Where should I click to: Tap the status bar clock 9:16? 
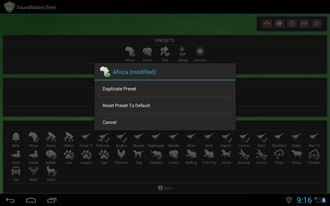coord(304,200)
